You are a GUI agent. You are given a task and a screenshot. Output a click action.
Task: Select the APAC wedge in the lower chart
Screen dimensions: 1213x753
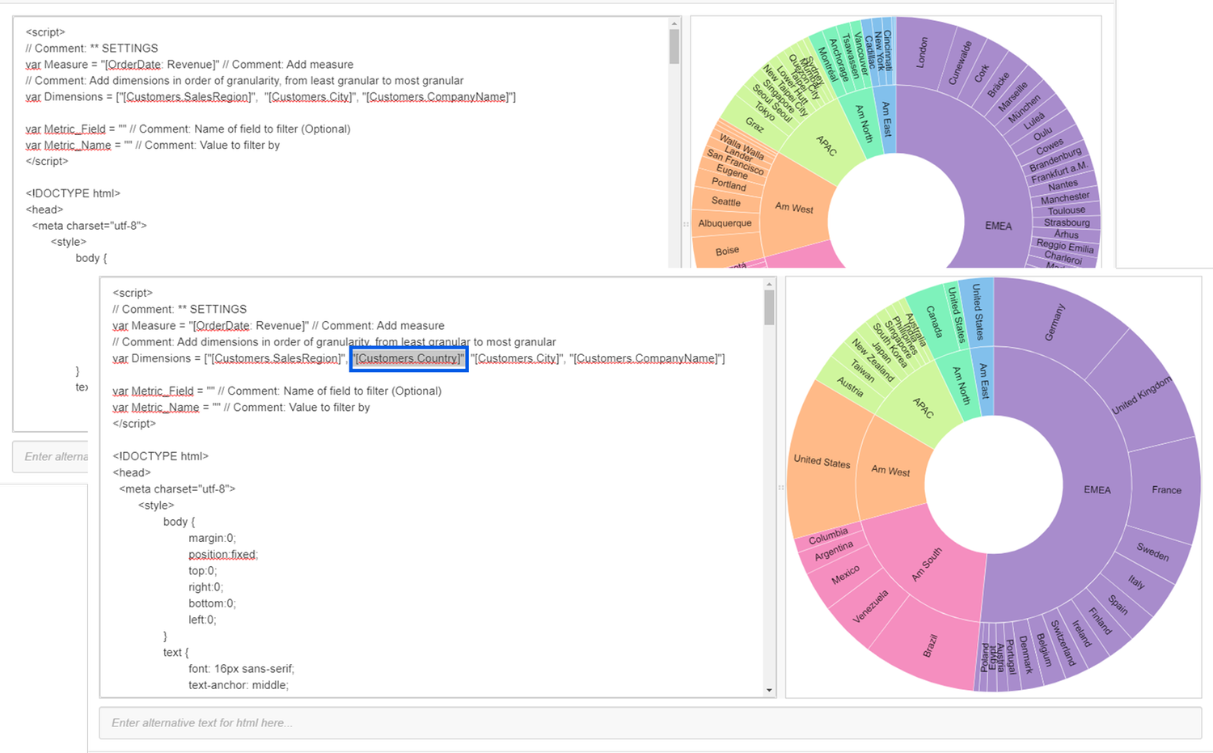point(922,410)
